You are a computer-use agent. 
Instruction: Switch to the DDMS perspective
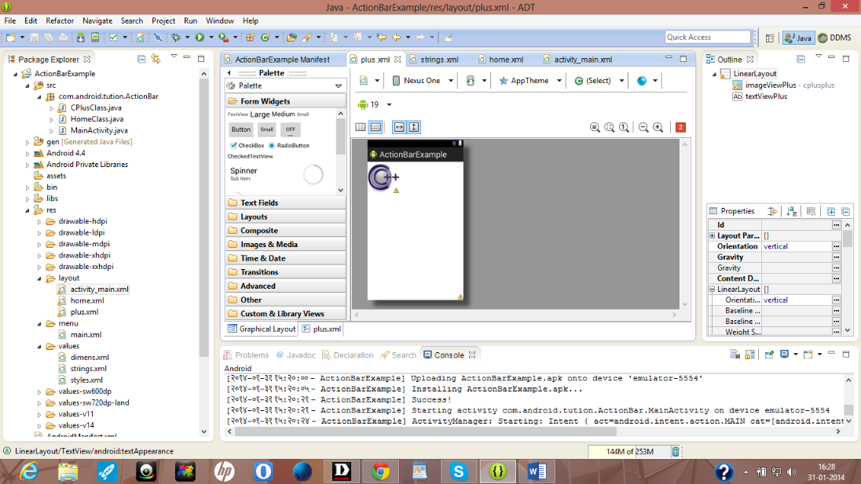point(834,37)
